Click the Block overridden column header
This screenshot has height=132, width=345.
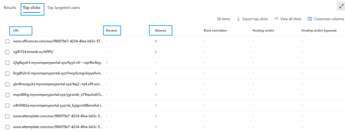[215, 31]
